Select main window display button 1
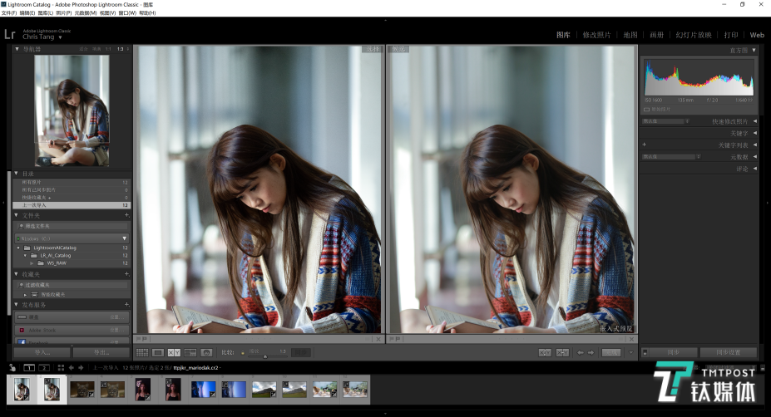 pos(29,367)
